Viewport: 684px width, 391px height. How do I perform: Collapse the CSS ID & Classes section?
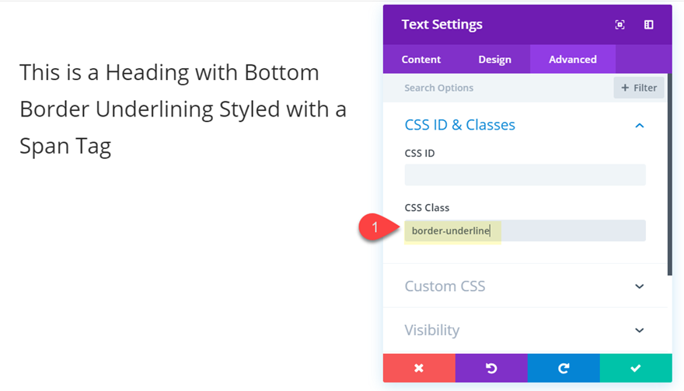pos(639,126)
